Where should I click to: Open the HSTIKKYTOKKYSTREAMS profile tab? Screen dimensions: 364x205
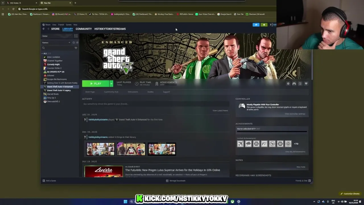[x=110, y=29]
